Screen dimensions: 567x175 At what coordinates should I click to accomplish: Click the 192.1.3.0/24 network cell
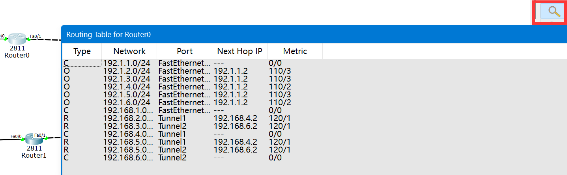click(x=127, y=79)
